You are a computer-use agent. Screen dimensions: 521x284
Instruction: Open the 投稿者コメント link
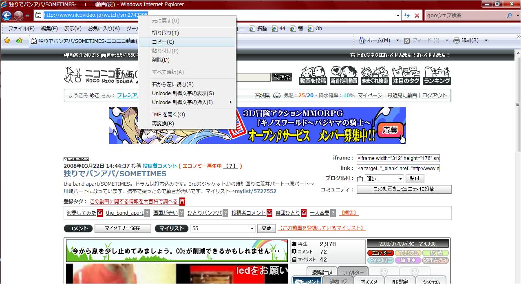tap(160, 166)
